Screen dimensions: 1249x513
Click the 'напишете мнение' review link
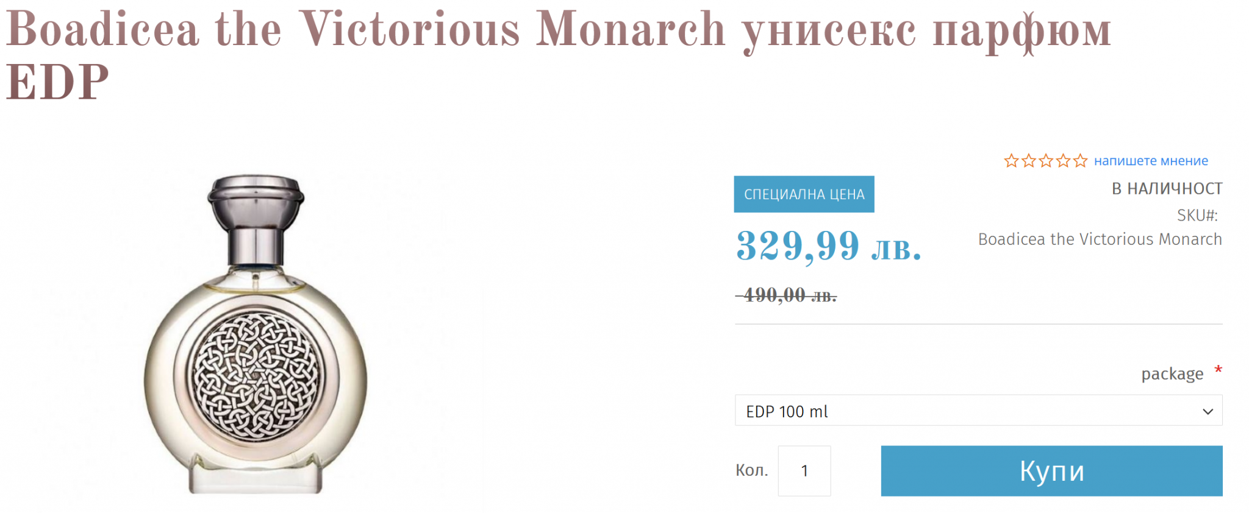coord(1151,161)
